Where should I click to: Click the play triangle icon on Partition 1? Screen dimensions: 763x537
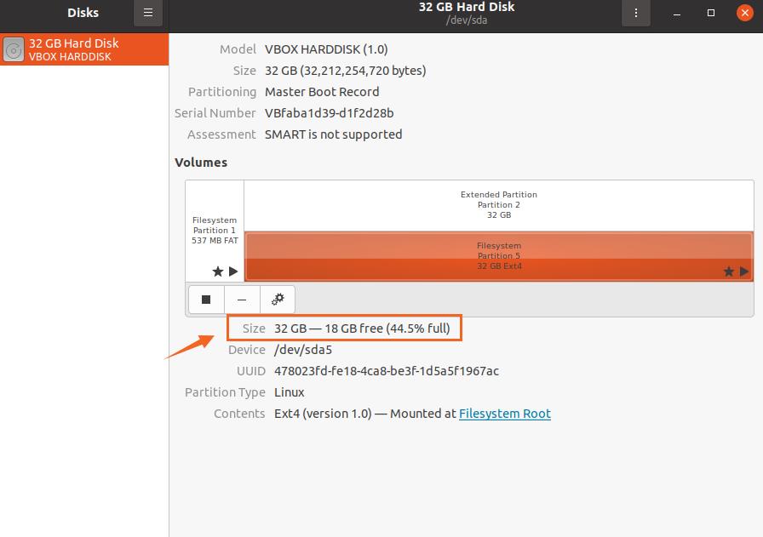tap(233, 271)
